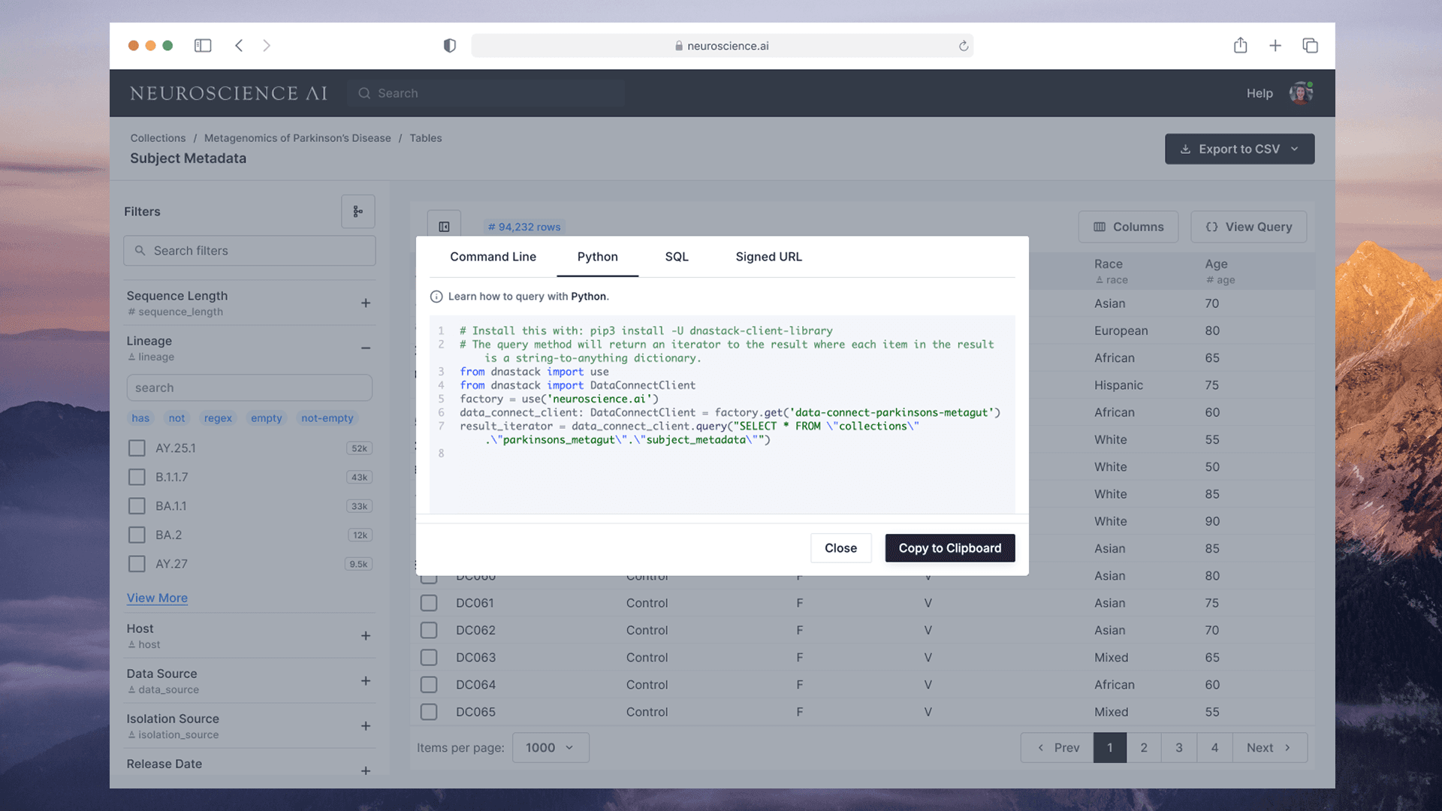Click Copy to Clipboard button
The image size is (1442, 811).
(950, 548)
